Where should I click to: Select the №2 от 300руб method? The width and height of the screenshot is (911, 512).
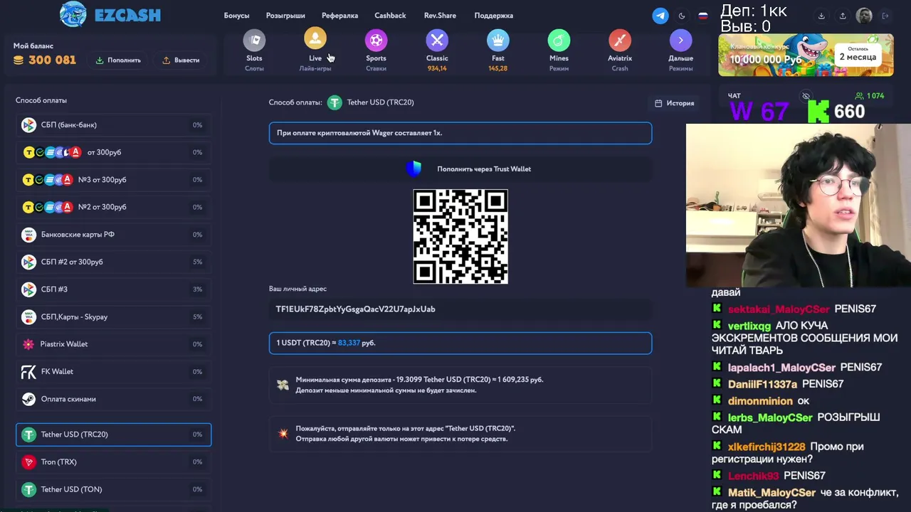[x=114, y=207]
